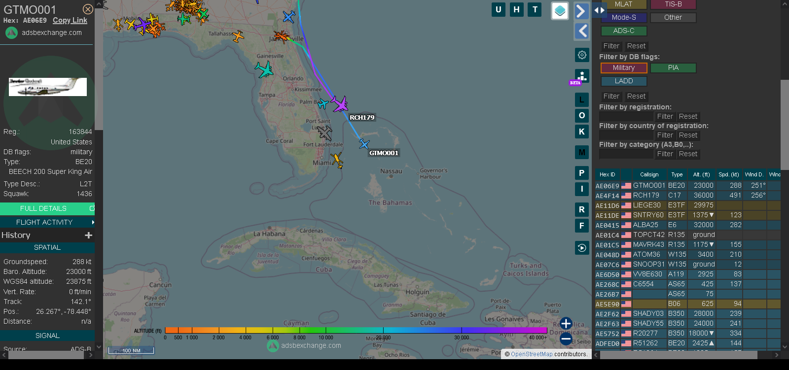Click the blue aircraft north of Jacksonville
Screen dimensions: 789x370
tap(289, 17)
